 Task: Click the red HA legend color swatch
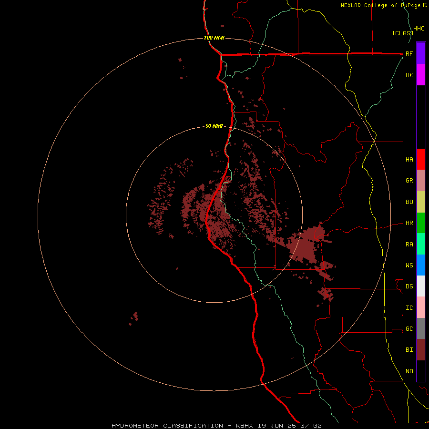tap(421, 159)
